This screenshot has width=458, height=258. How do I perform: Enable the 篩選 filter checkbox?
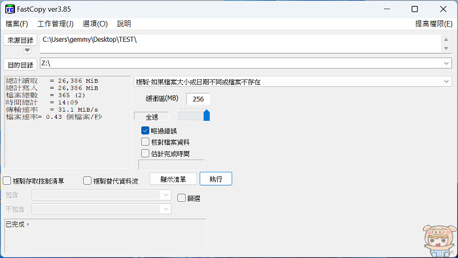(181, 198)
